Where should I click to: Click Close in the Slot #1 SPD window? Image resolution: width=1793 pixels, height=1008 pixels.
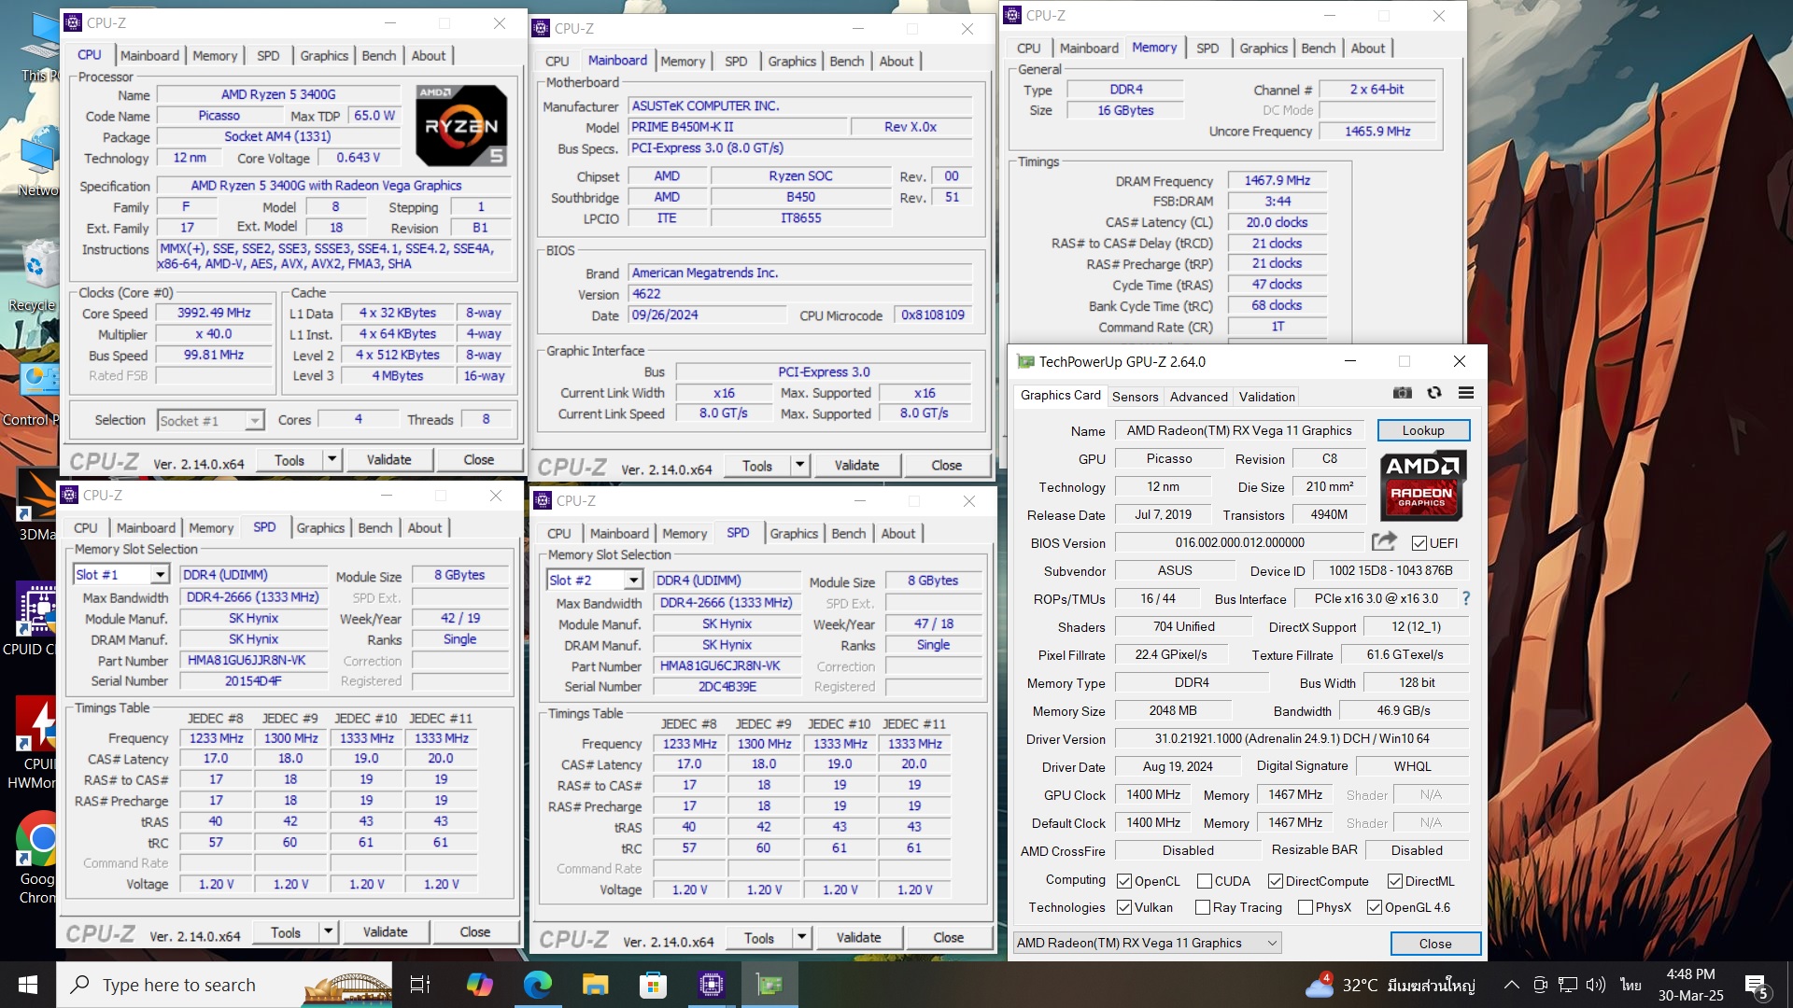coord(474,931)
